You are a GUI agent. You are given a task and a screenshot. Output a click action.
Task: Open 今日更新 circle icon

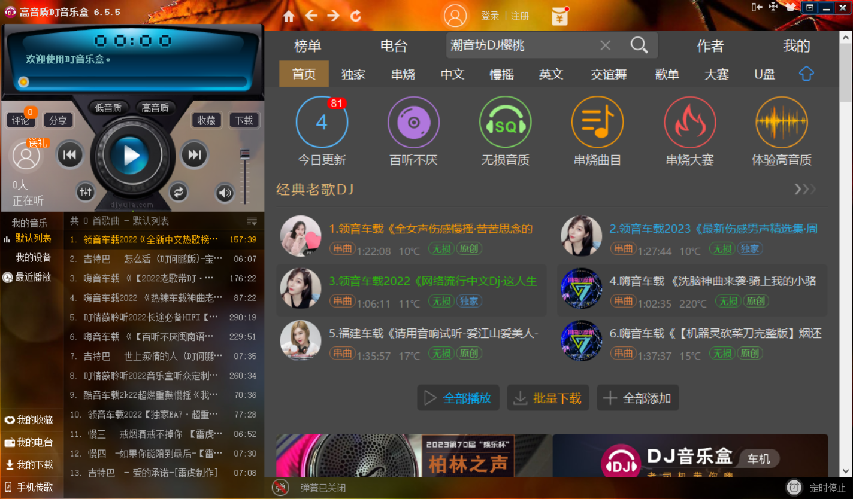click(x=322, y=122)
